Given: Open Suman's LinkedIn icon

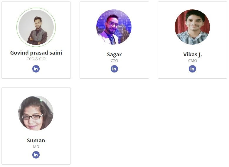Looking at the screenshot, I should pyautogui.click(x=36, y=155).
